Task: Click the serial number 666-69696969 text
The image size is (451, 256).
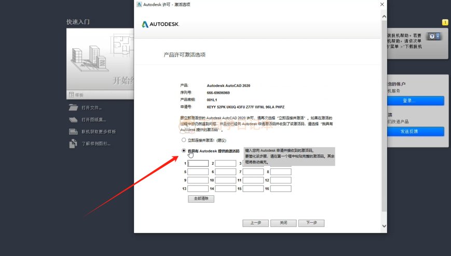Action: [218, 93]
